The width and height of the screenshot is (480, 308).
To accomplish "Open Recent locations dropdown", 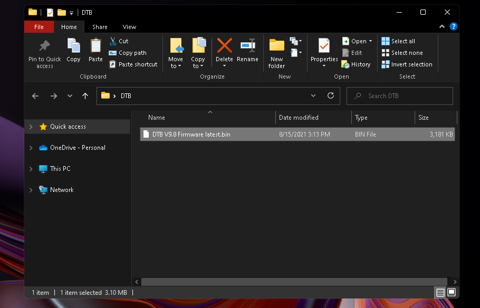I will pos(70,96).
